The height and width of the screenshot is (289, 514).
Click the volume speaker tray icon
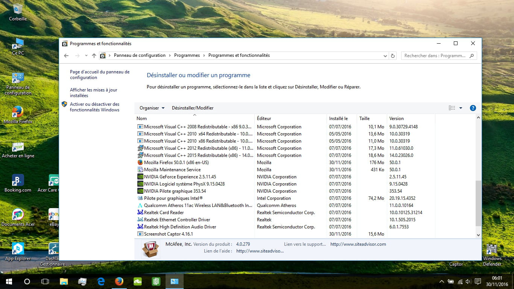(x=468, y=281)
